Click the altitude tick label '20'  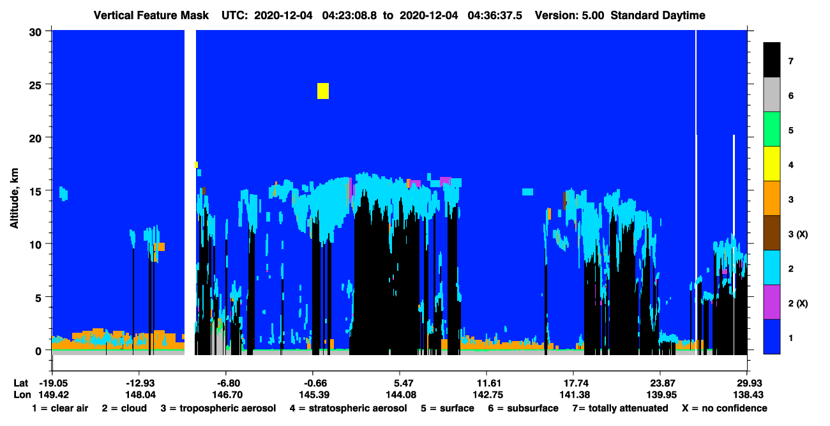(36, 137)
